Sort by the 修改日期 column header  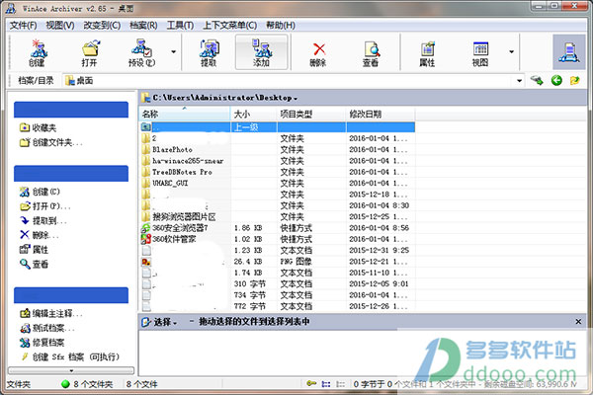381,114
